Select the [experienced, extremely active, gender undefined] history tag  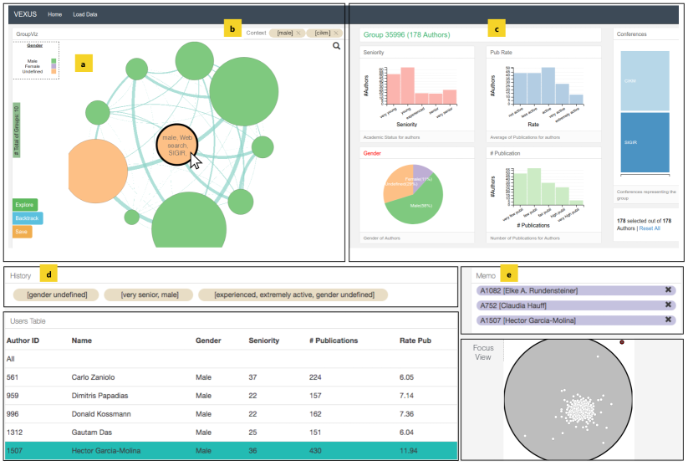(x=293, y=294)
